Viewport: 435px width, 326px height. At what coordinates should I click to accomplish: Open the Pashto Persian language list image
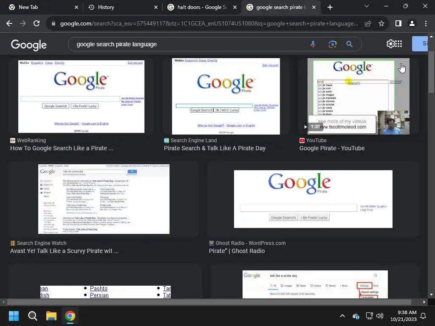point(105,292)
